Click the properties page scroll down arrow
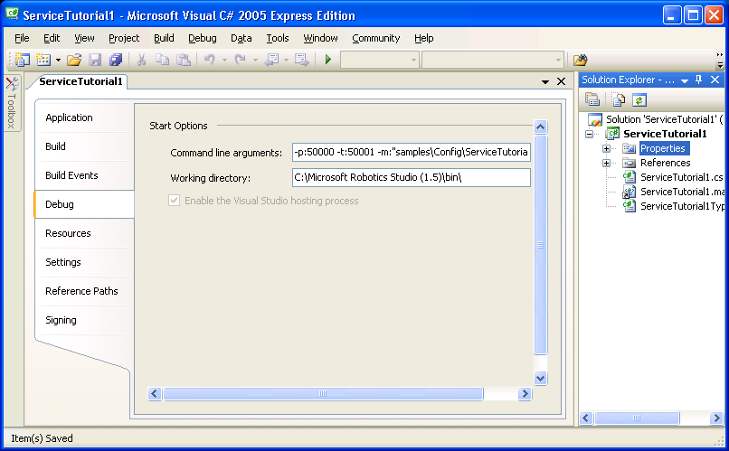This screenshot has width=729, height=451. pos(540,378)
